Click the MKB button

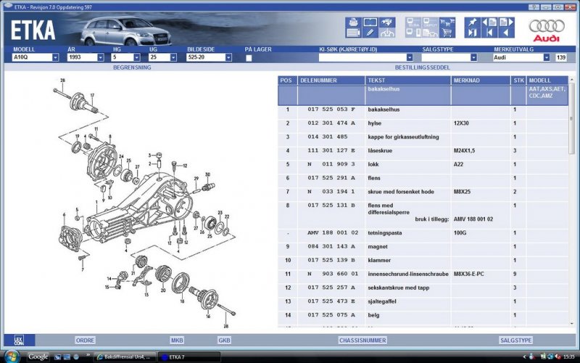pyautogui.click(x=177, y=340)
